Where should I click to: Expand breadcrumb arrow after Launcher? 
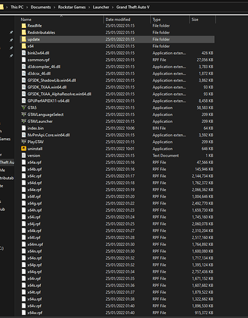(x=113, y=7)
